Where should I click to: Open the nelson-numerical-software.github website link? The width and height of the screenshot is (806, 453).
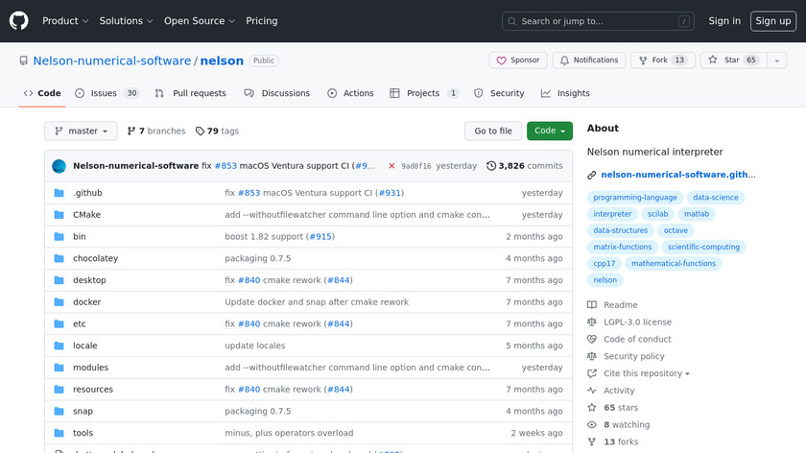point(677,175)
